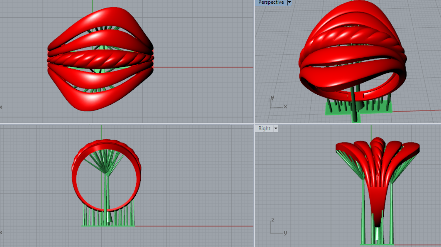Click the green vertical axis line in bottom-left viewport
The image size is (441, 247).
coord(101,131)
